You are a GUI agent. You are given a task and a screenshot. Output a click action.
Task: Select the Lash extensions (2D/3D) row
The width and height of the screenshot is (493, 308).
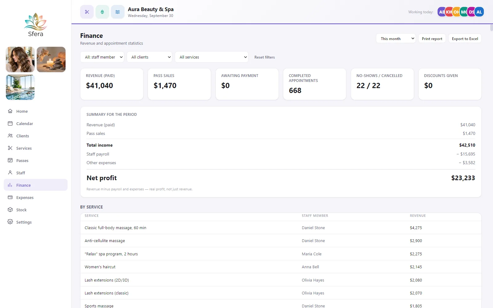coord(281,280)
